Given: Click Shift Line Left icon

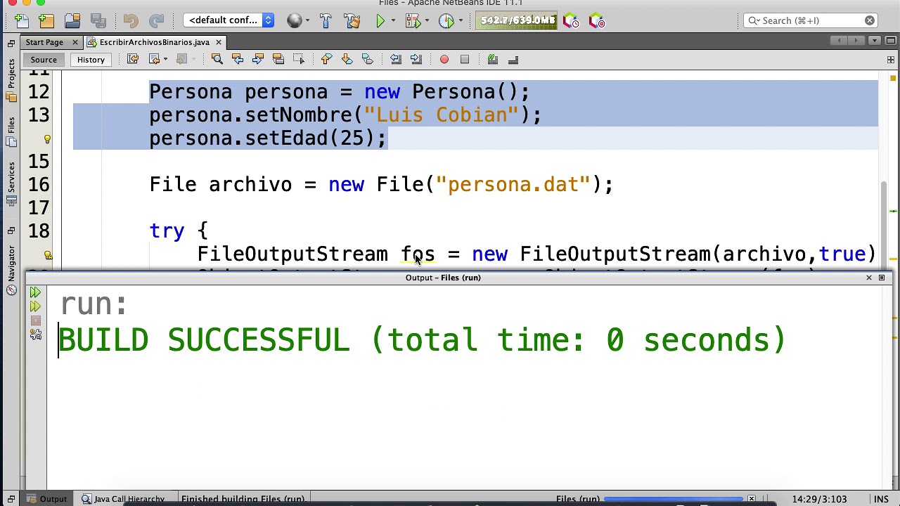Looking at the screenshot, I should click(395, 60).
